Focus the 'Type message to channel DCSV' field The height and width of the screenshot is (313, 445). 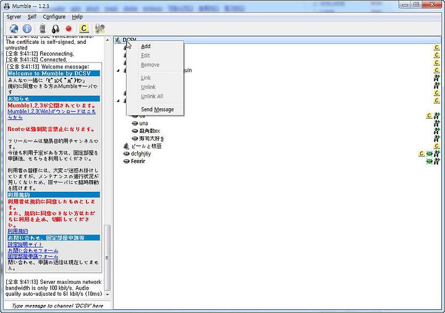(57, 306)
